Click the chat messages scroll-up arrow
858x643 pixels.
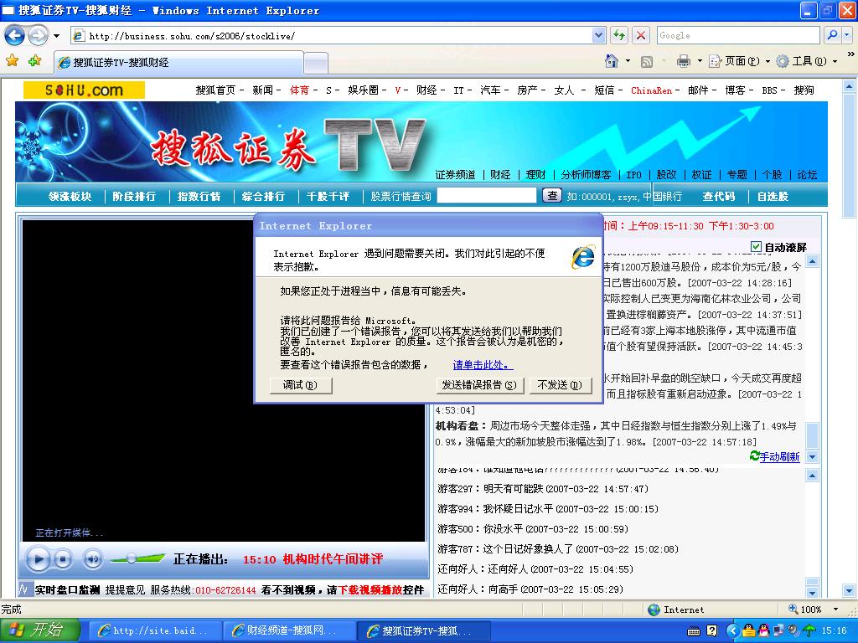coord(813,476)
